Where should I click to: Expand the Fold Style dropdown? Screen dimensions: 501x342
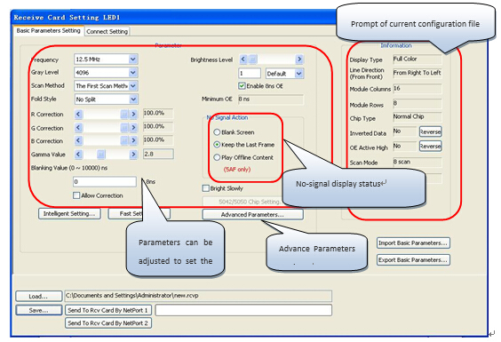click(133, 99)
